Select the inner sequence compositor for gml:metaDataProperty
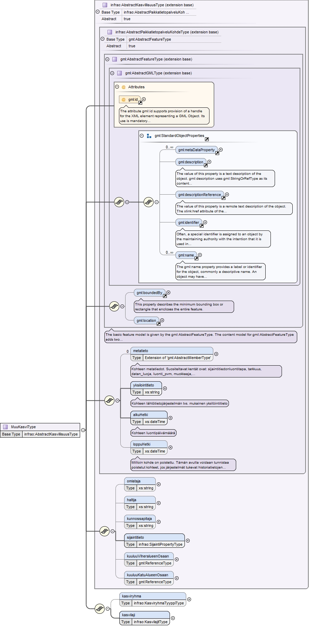 pos(148,202)
